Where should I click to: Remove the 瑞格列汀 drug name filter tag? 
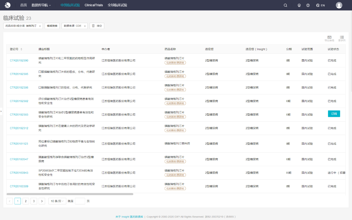click(40, 26)
